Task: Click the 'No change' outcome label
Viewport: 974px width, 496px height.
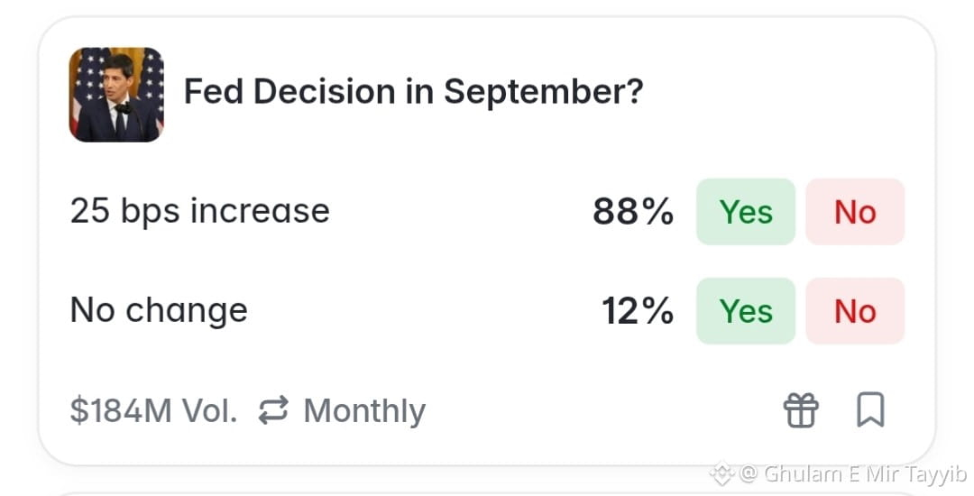Action: [159, 310]
